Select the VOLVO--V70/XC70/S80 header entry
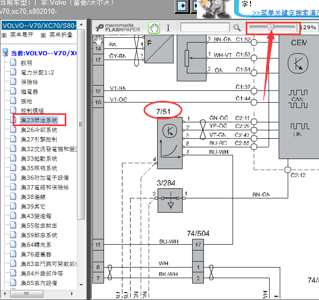This screenshot has width=319, height=300. point(39,26)
